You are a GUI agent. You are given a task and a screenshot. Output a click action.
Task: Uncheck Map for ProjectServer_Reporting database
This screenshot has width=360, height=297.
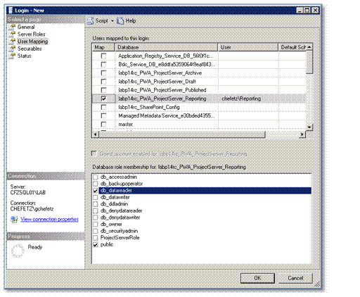[103, 99]
